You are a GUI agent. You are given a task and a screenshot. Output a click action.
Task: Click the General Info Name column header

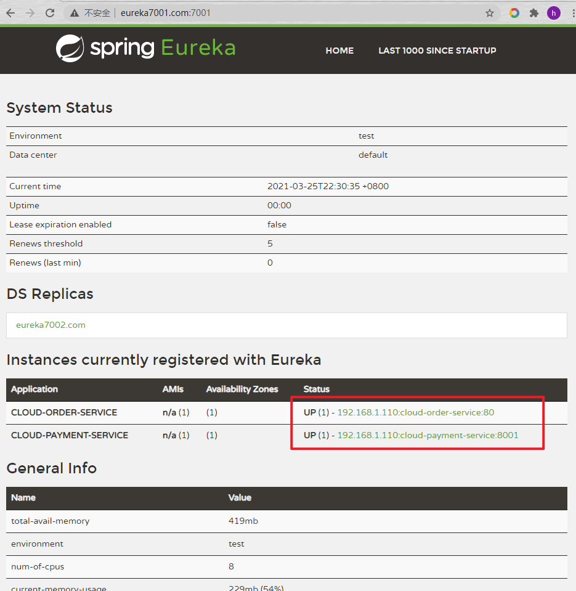click(23, 498)
